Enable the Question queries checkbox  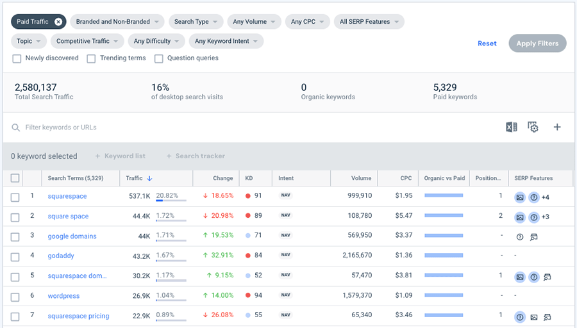pos(158,59)
